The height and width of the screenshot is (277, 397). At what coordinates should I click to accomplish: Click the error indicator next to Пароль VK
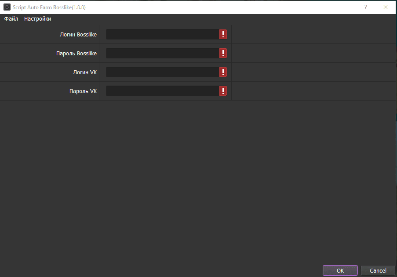pyautogui.click(x=223, y=91)
